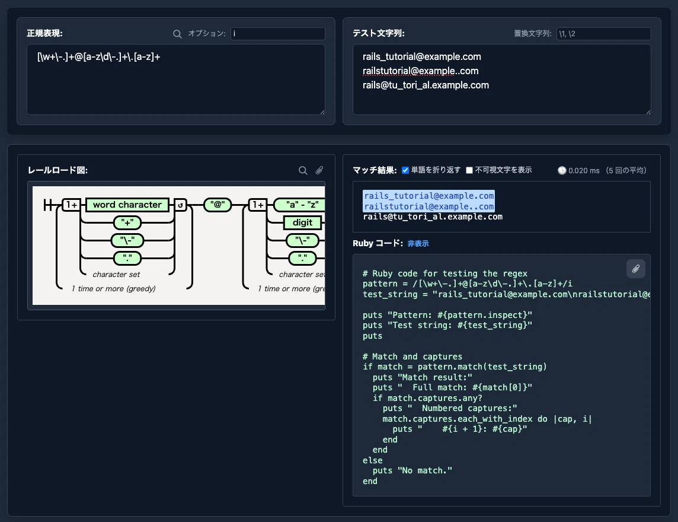Click the "@" node in railroad diagram
Image resolution: width=678 pixels, height=522 pixels.
pos(218,205)
